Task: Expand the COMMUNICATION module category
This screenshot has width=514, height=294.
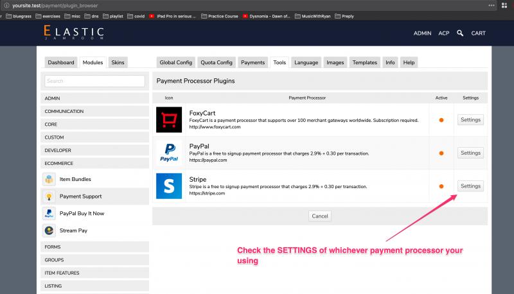Action: click(x=95, y=111)
